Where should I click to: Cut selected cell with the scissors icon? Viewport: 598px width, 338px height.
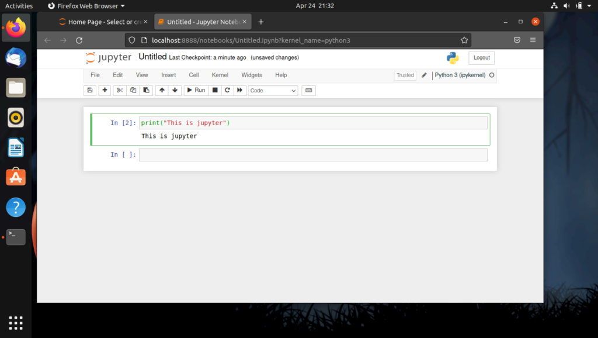coord(119,90)
